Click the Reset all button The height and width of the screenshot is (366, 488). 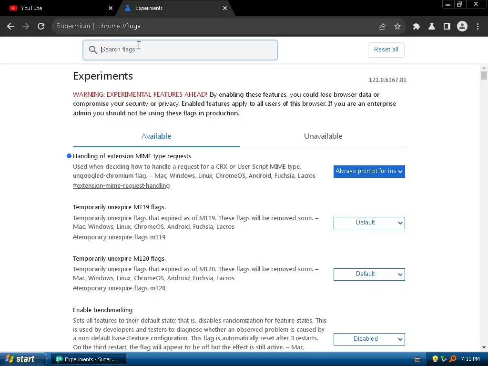386,50
